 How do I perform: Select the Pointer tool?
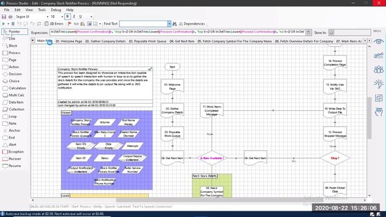point(14,31)
